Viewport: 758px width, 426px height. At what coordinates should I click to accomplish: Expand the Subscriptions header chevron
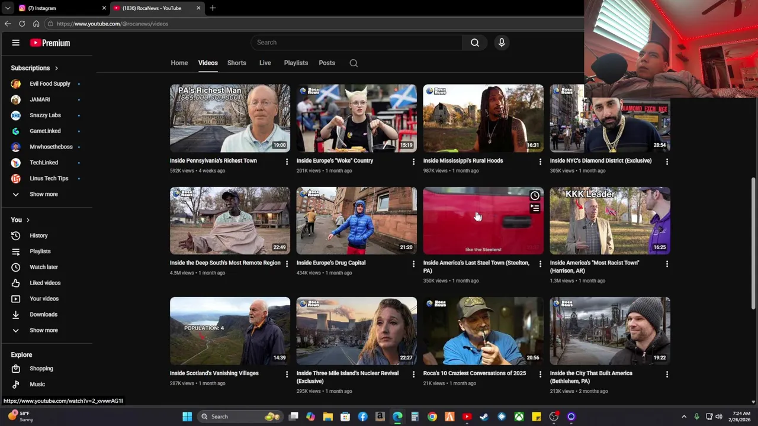pyautogui.click(x=56, y=68)
